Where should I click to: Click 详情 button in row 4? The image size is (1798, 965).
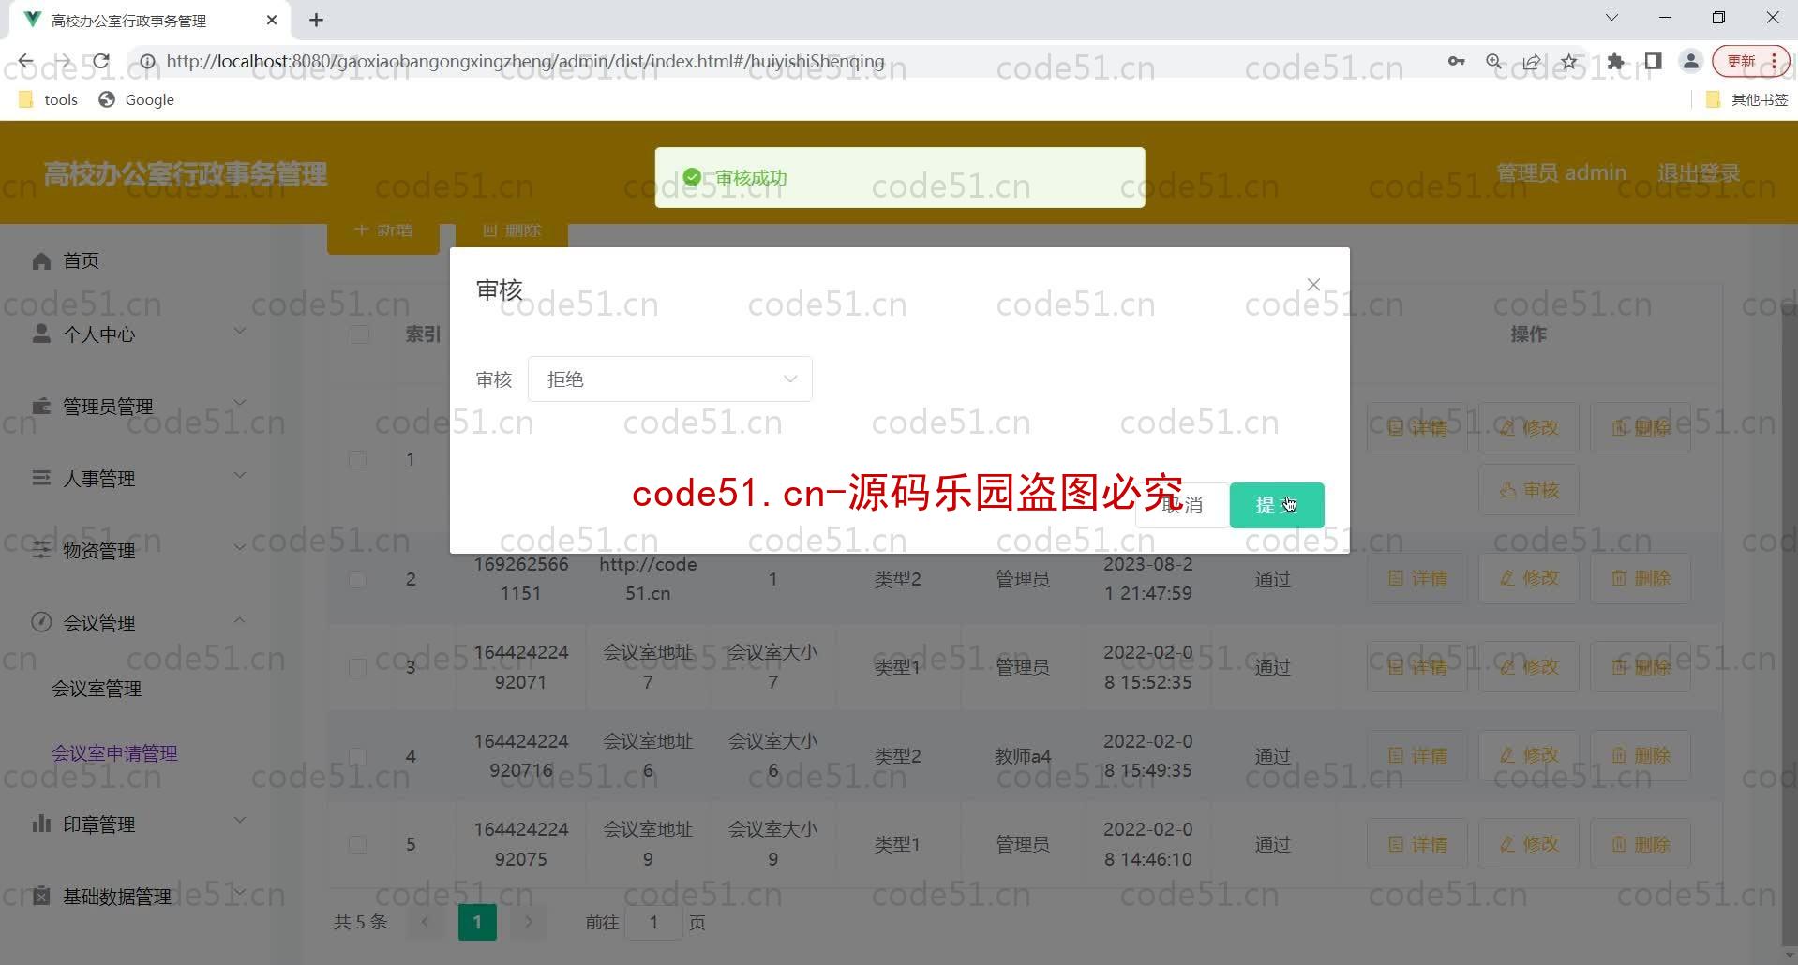tap(1416, 755)
